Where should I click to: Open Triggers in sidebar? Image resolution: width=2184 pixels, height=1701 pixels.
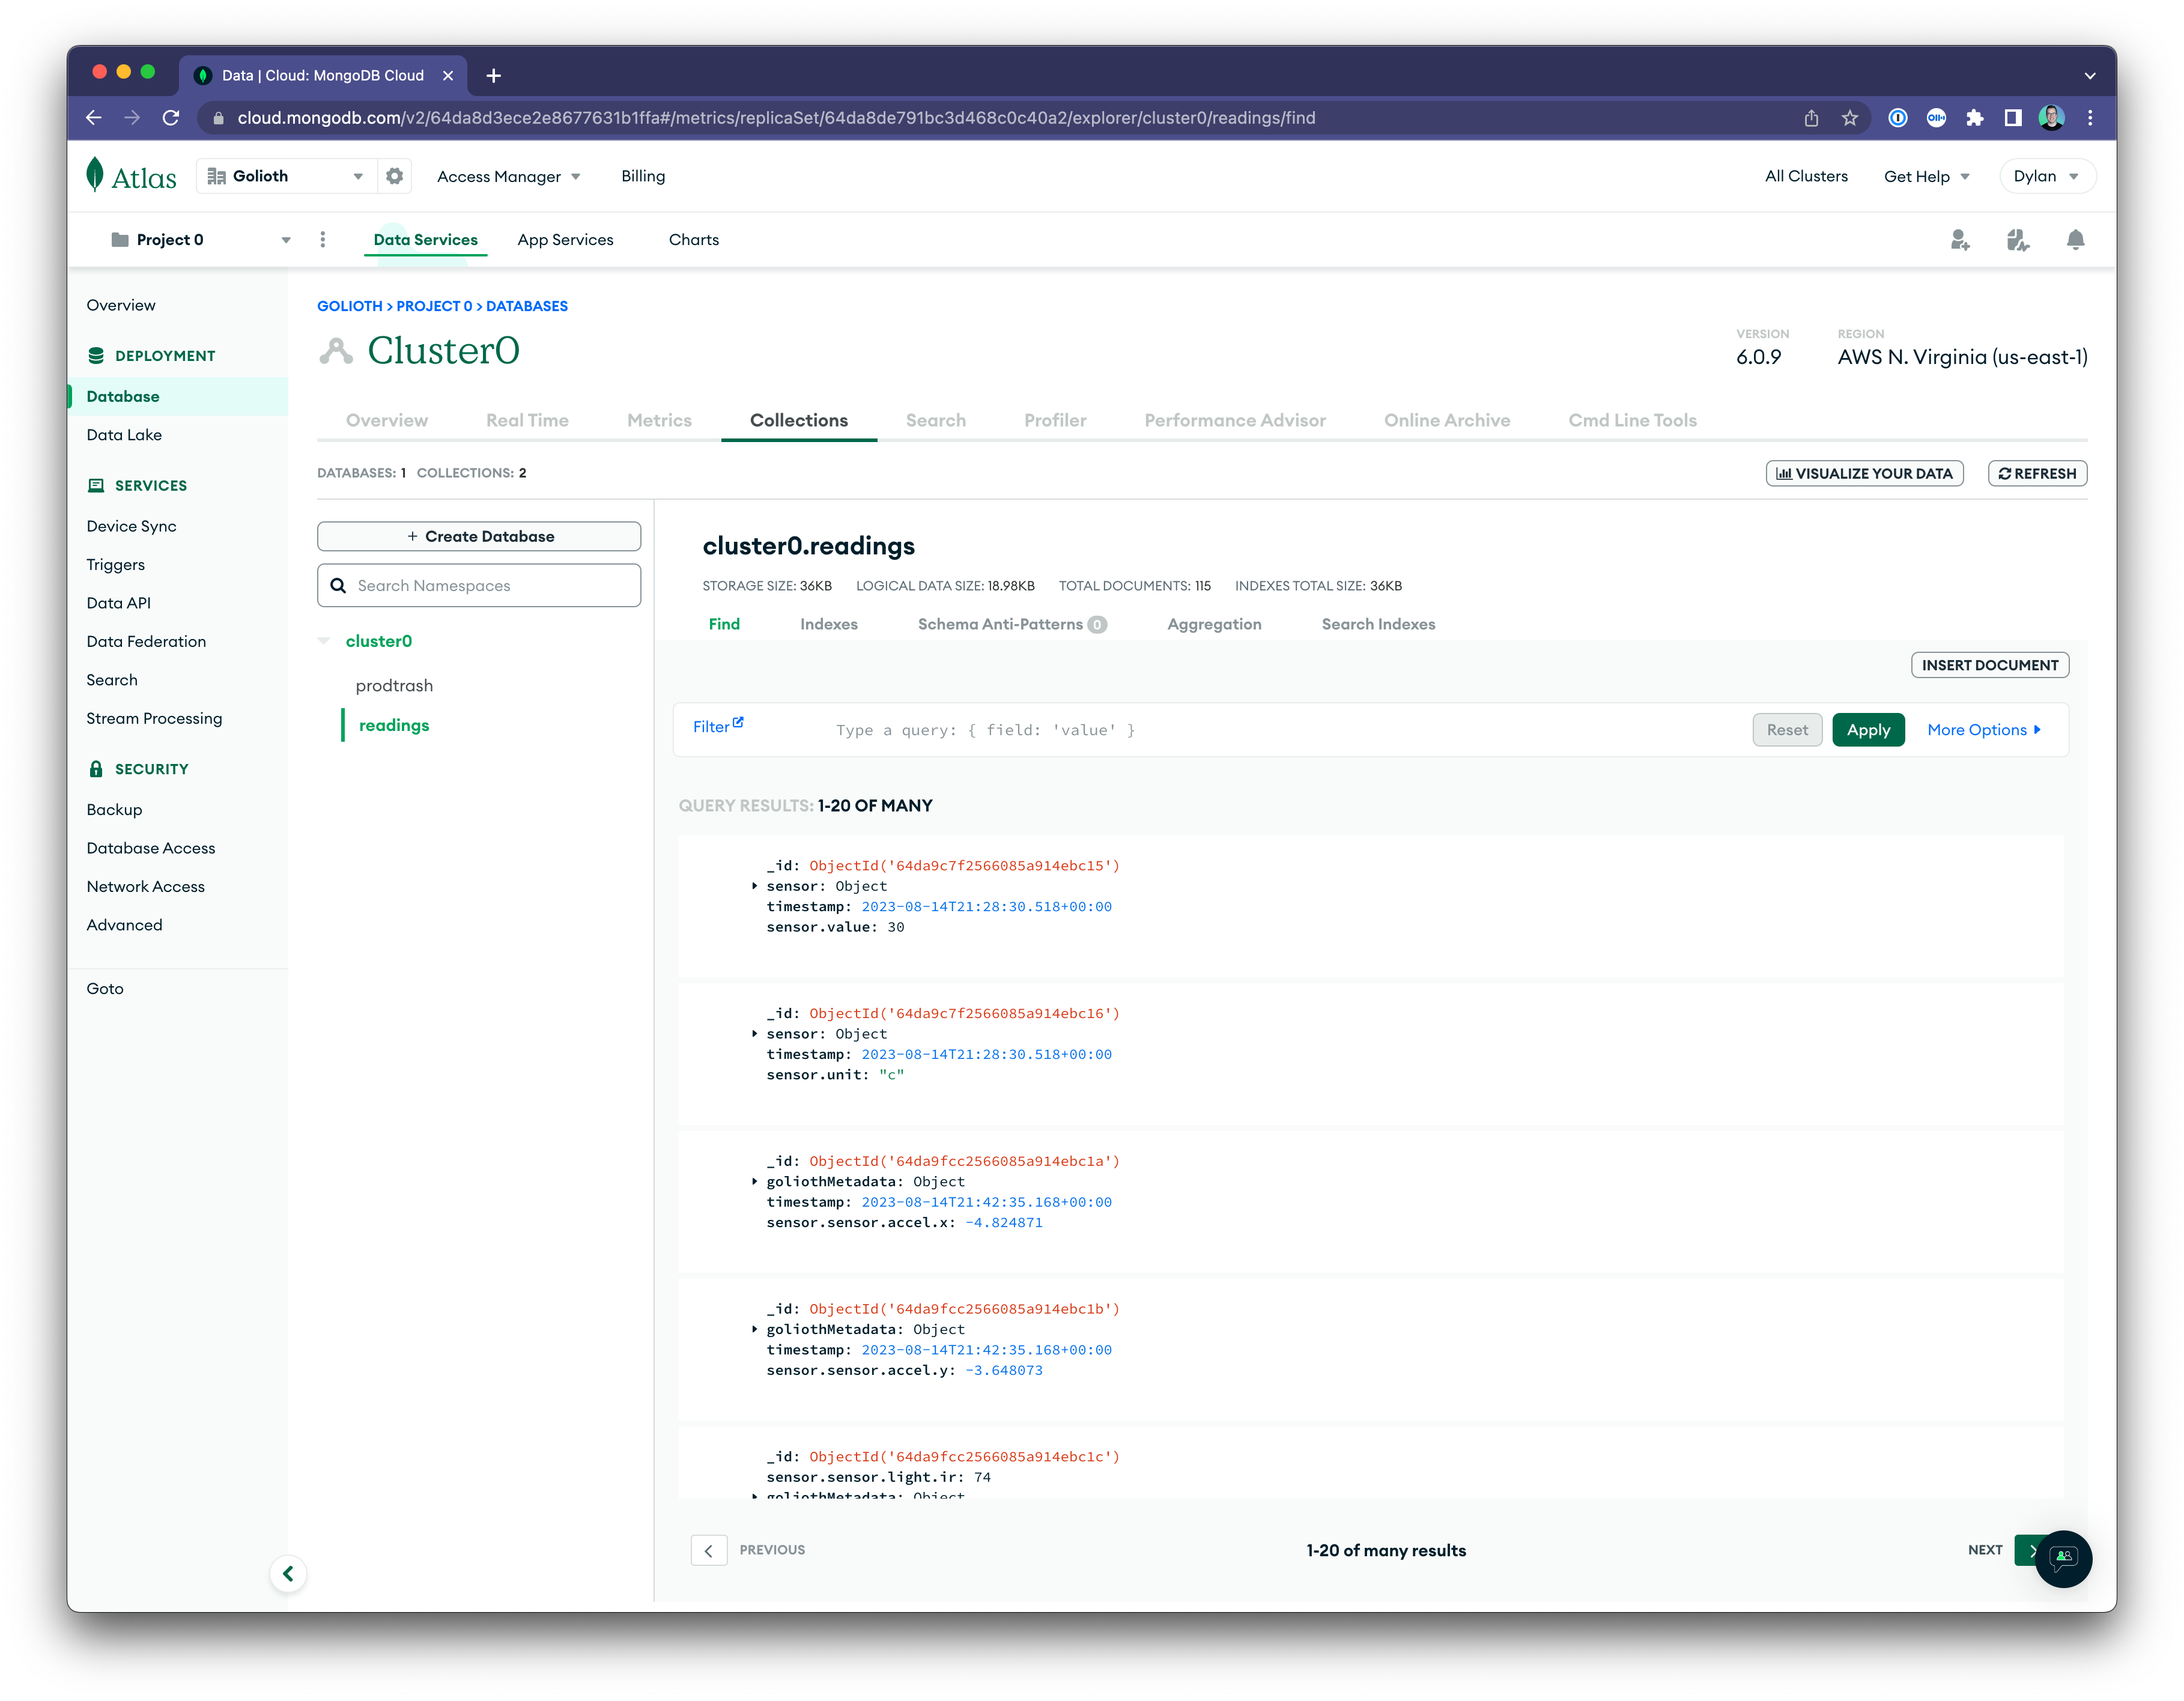click(x=115, y=565)
